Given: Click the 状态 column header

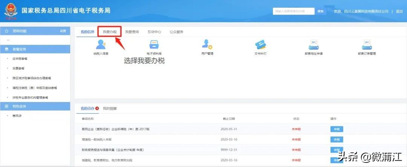Looking at the screenshot, I should (296, 118).
